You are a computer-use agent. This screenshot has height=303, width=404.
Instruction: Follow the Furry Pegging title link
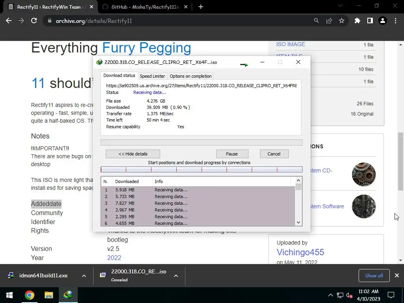pos(147,48)
